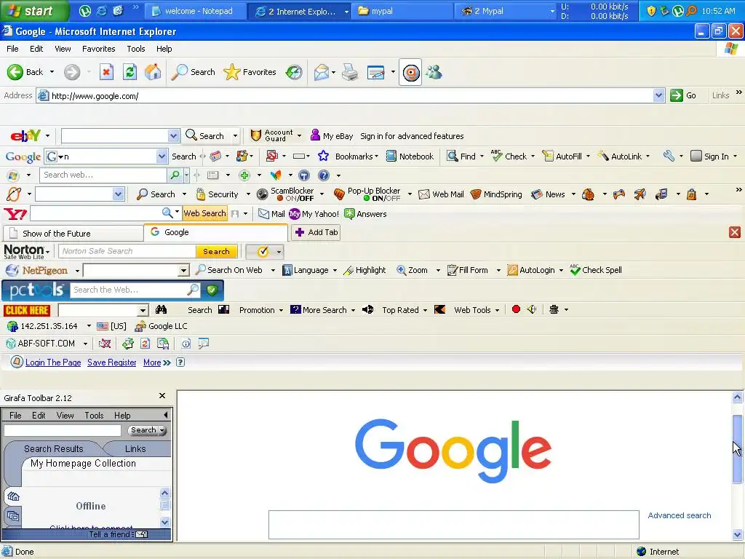Click the eBay logo on eBay toolbar
This screenshot has height=559, width=745.
point(25,136)
